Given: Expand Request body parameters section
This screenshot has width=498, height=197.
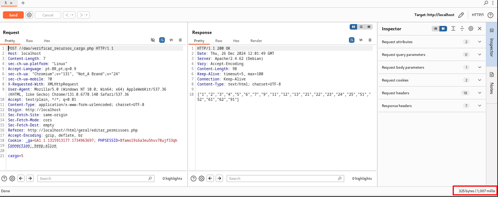Looking at the screenshot, I should click(432, 67).
